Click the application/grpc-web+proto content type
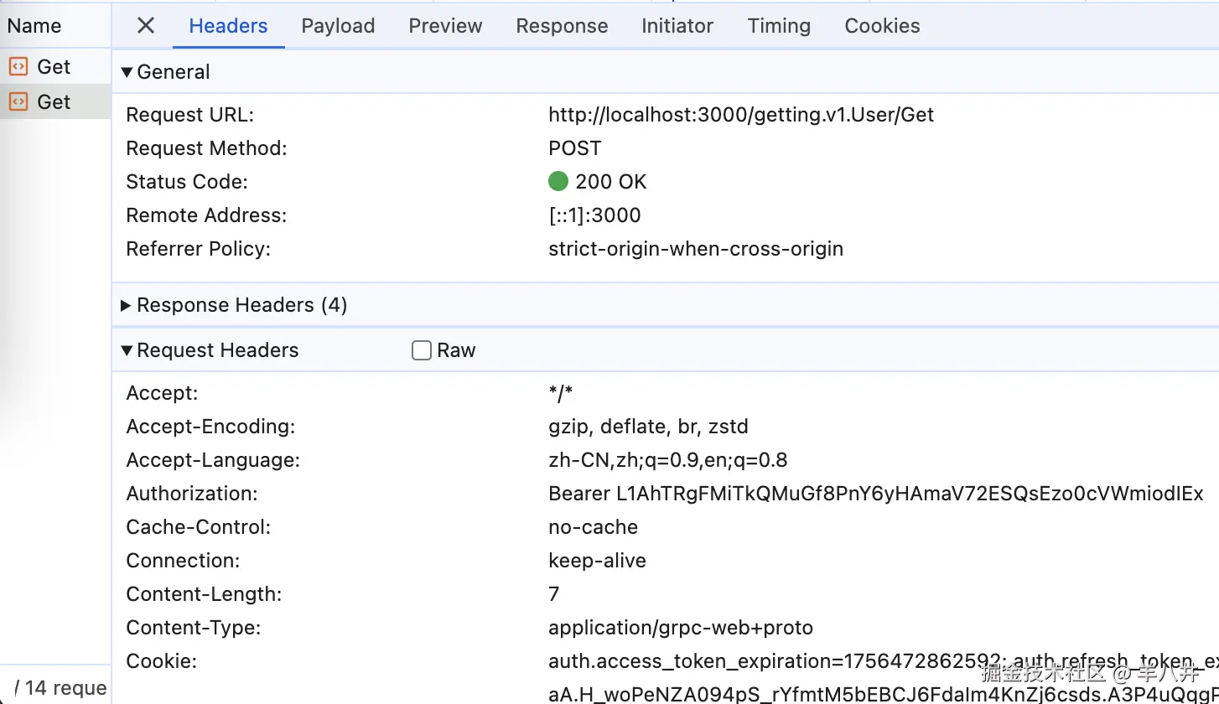 click(x=681, y=628)
